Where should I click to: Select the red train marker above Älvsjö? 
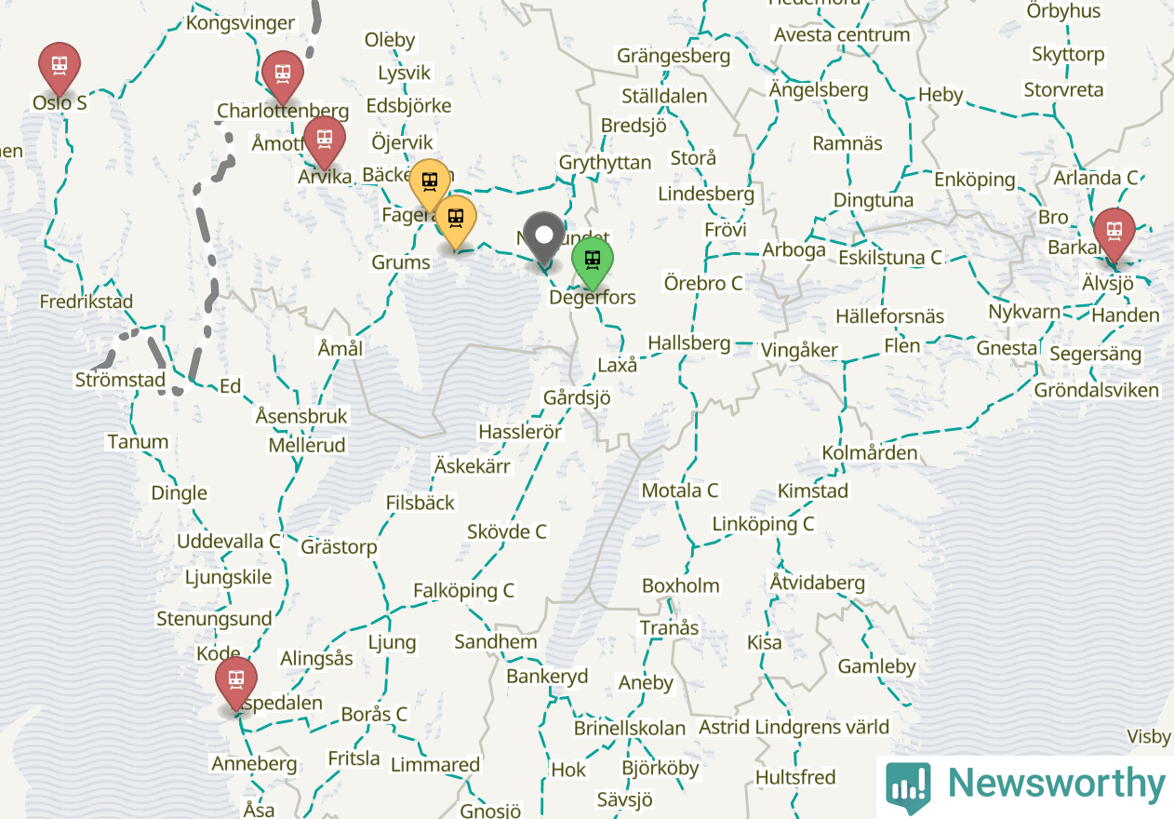1114,233
